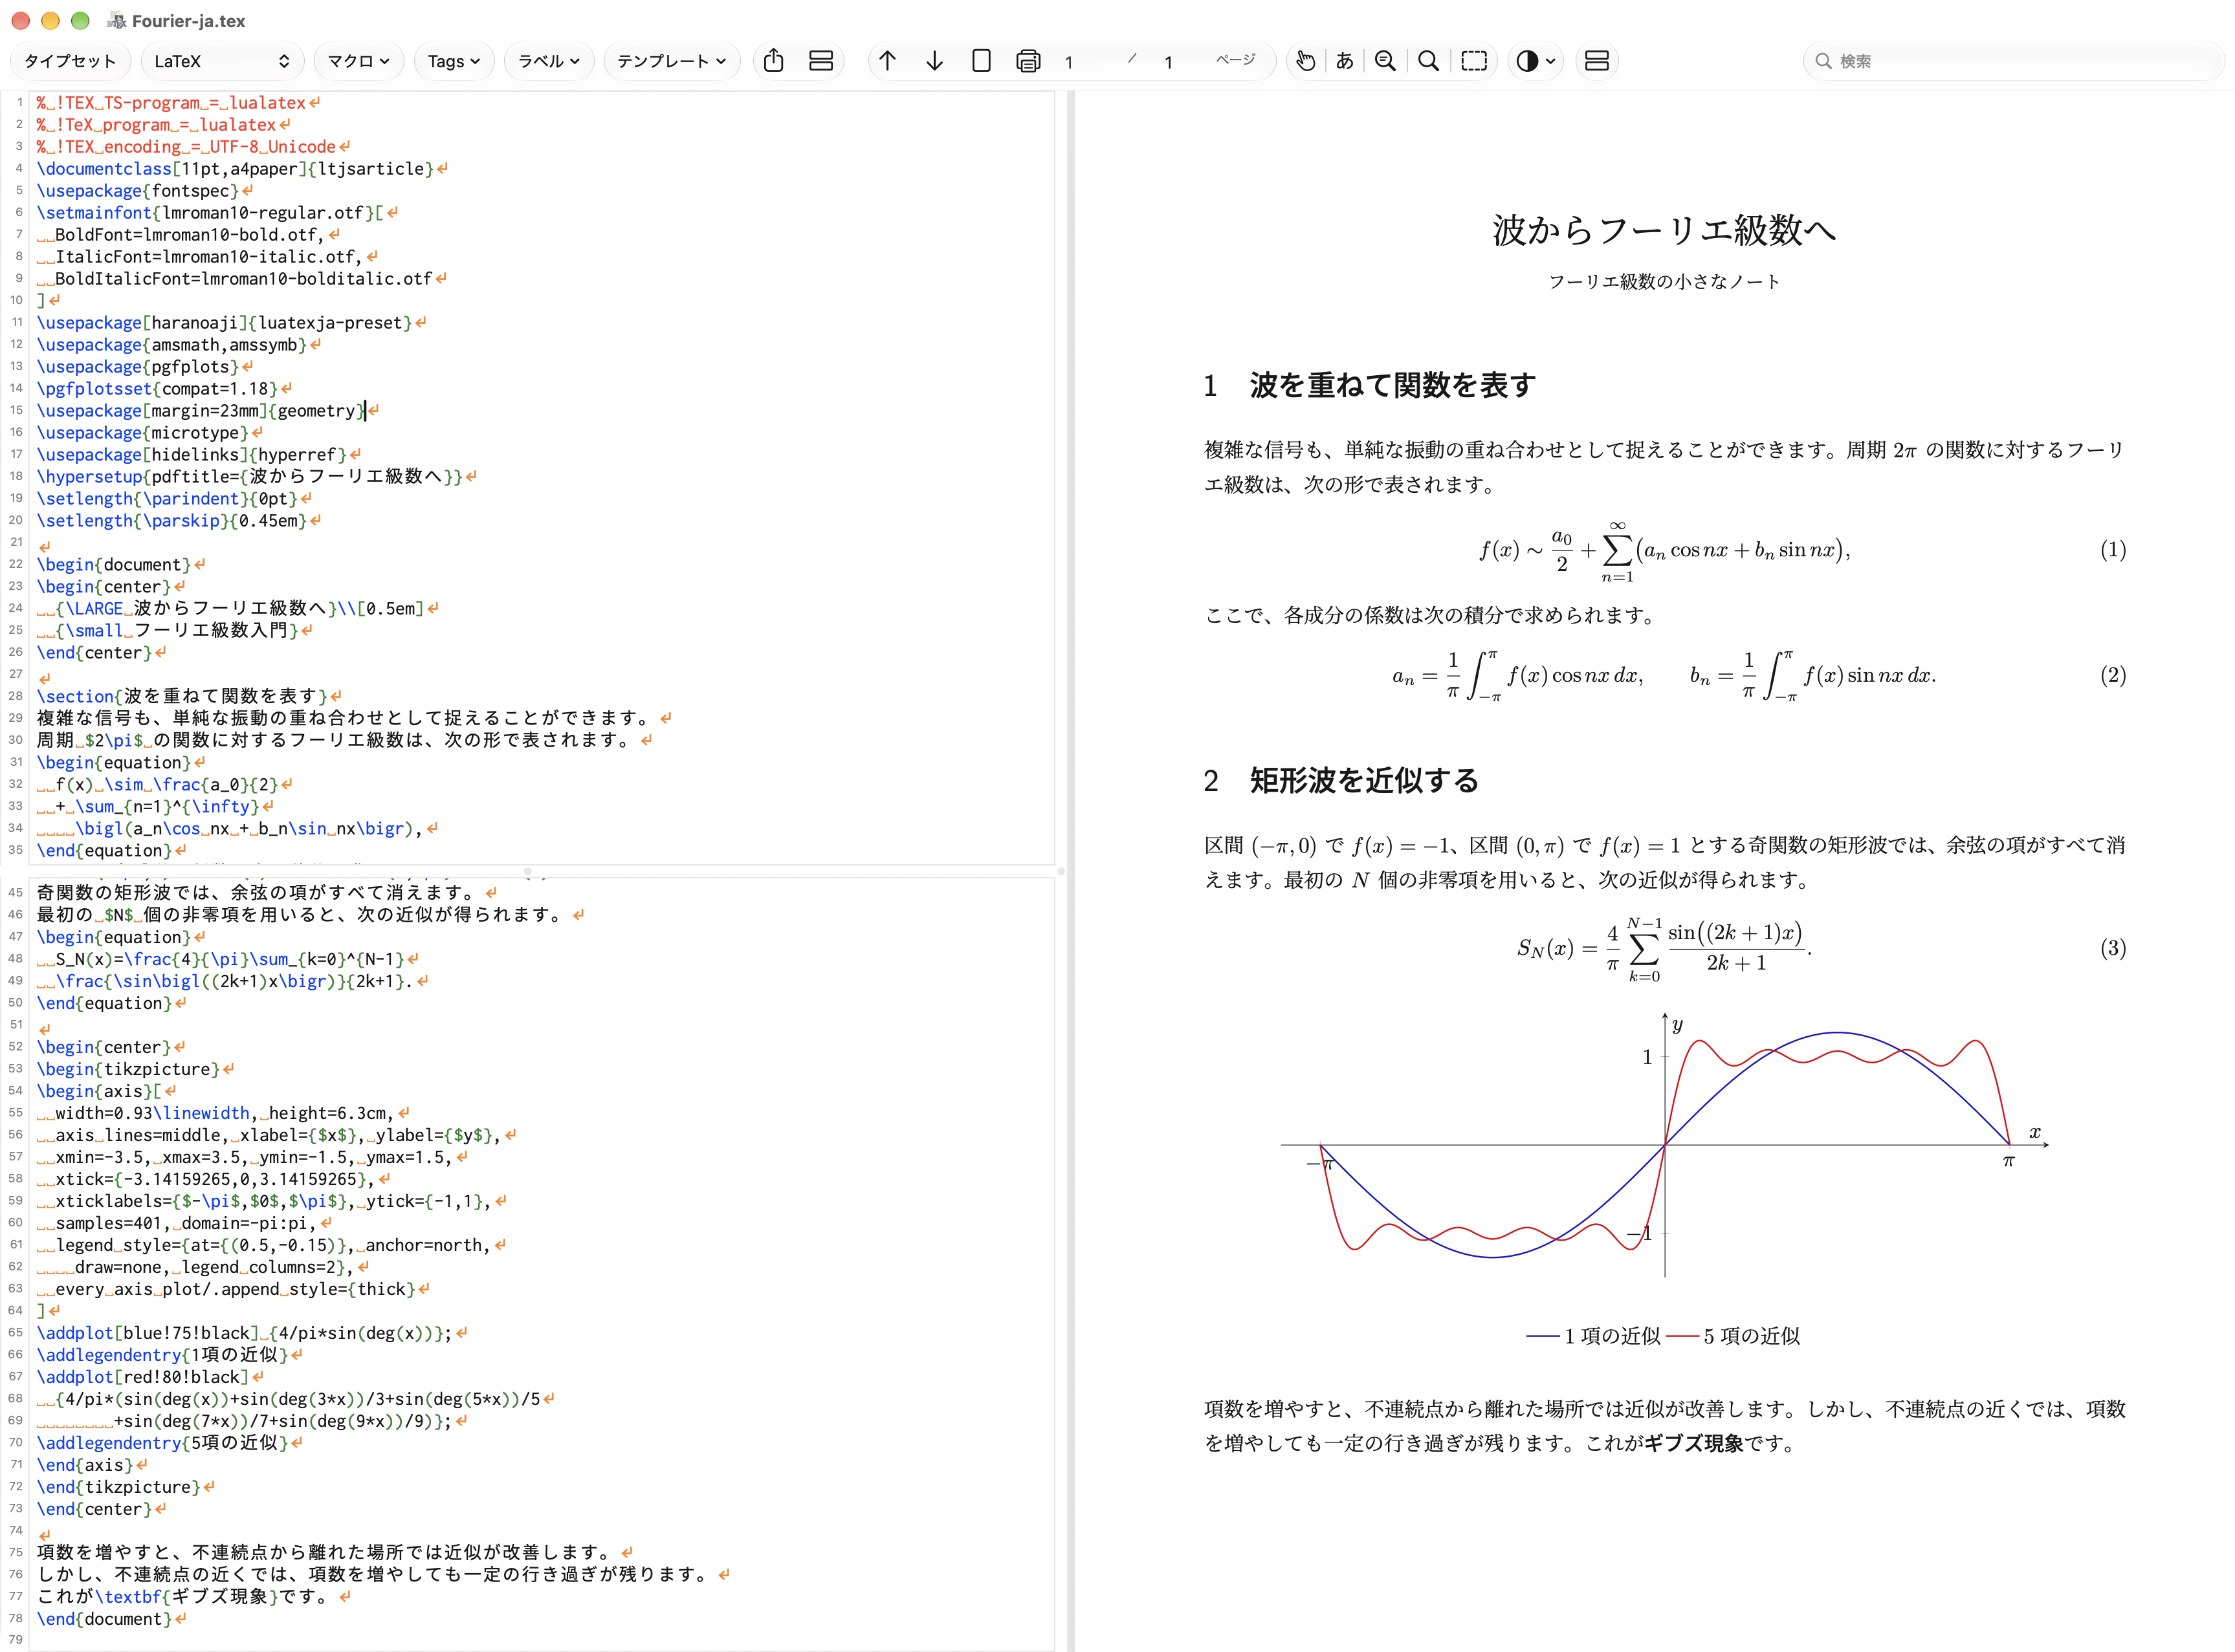The width and height of the screenshot is (2235, 1652).
Task: Click the preview title 波からフーリエ級数へ
Action: click(x=1665, y=230)
